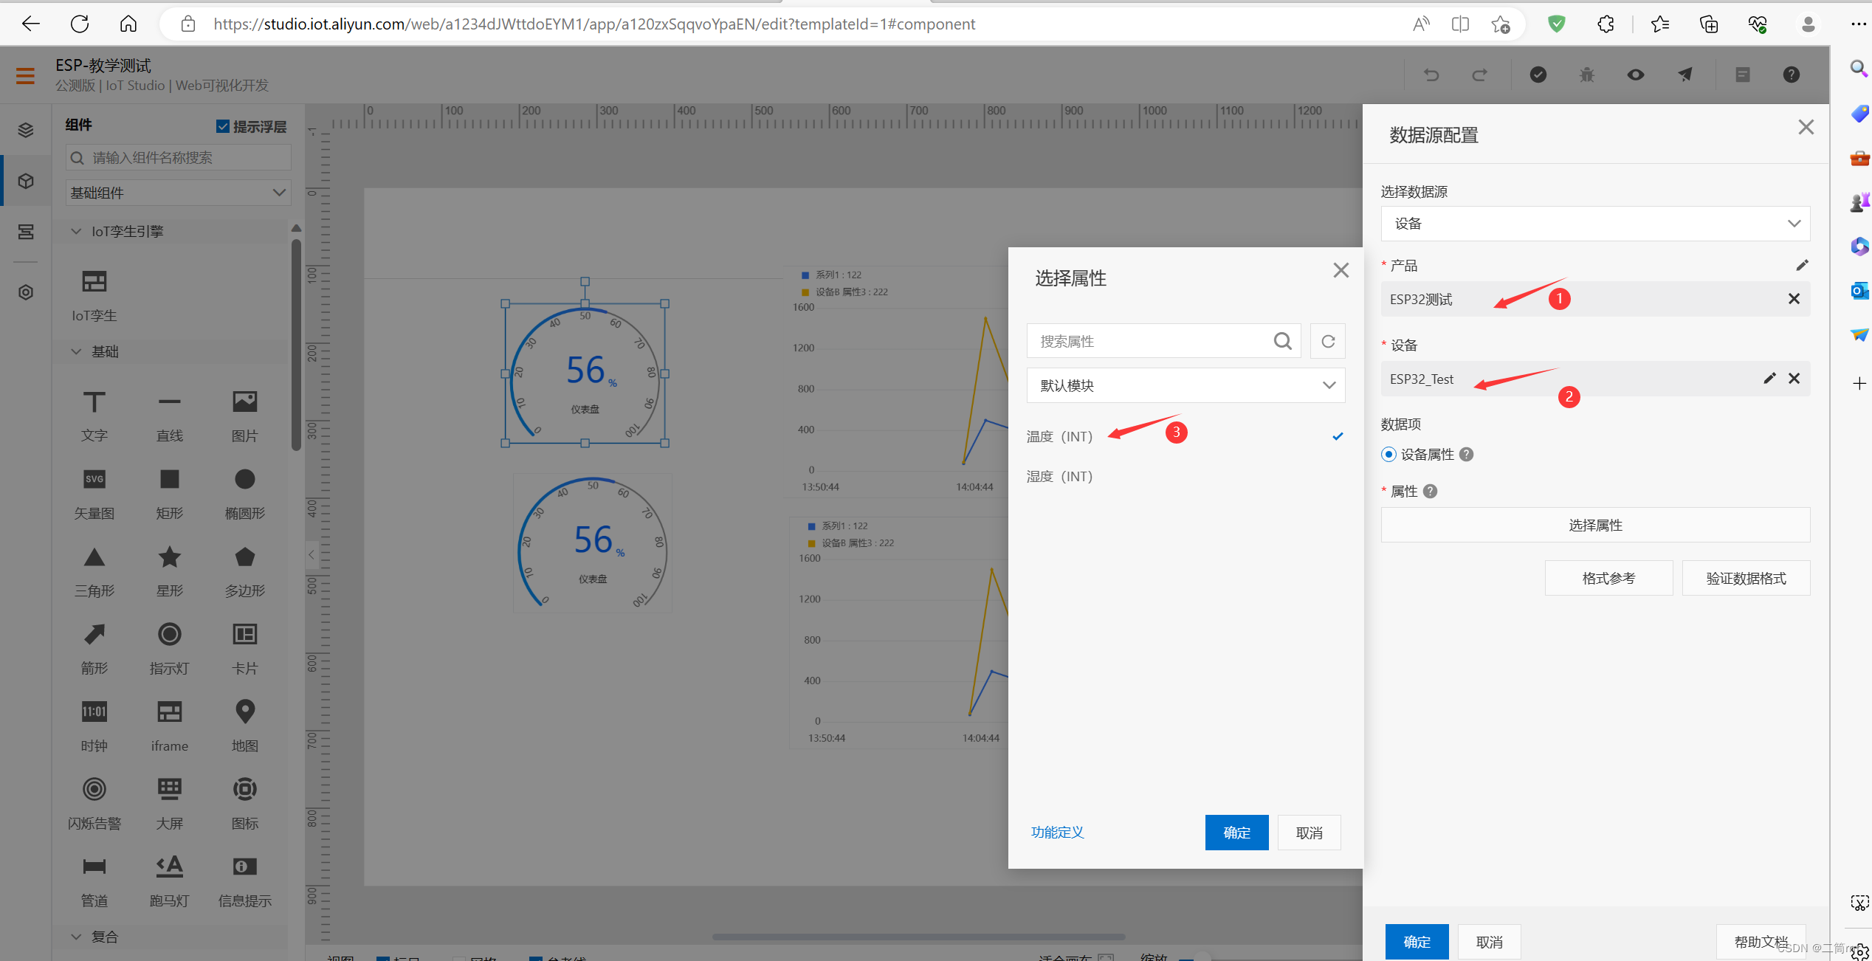Open the 基础组件 category dropdown

coord(178,193)
